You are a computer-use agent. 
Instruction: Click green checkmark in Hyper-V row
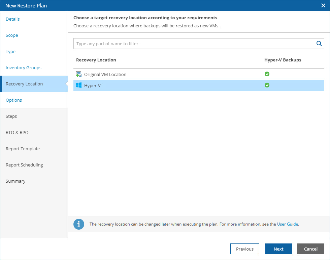click(267, 85)
